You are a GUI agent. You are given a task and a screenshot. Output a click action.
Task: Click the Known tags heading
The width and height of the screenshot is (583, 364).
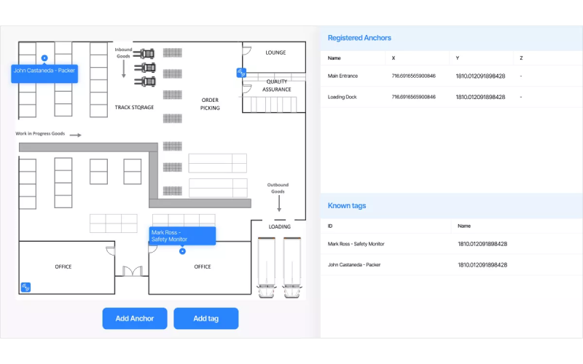[x=347, y=206]
